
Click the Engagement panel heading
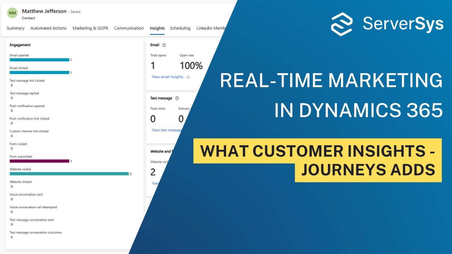coord(20,45)
